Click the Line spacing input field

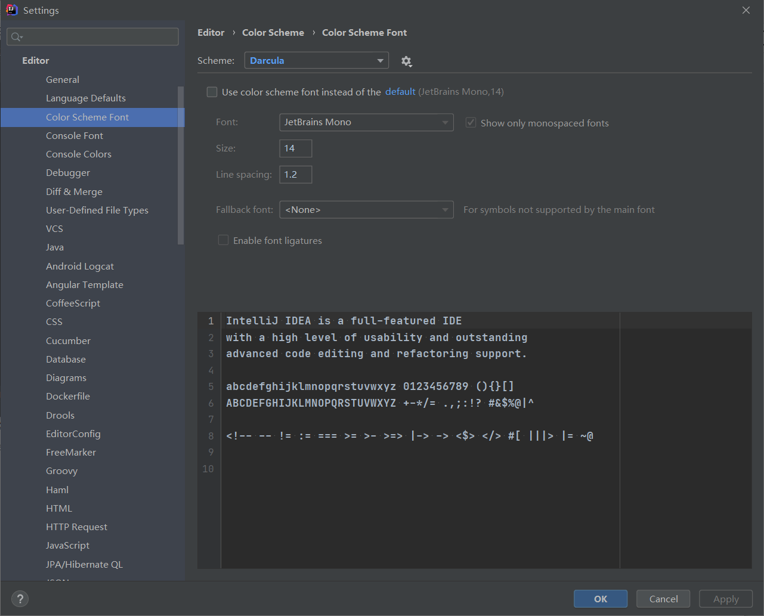tap(296, 175)
